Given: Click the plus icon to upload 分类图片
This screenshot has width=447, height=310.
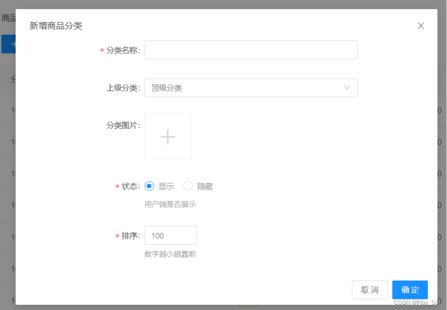Looking at the screenshot, I should click(168, 137).
